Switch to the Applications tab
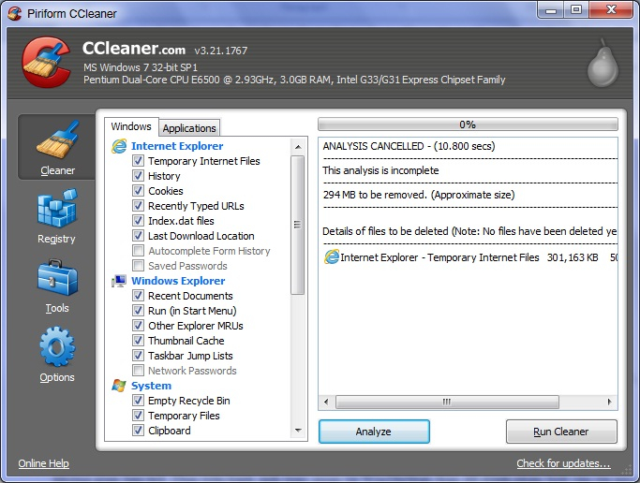 [x=189, y=128]
